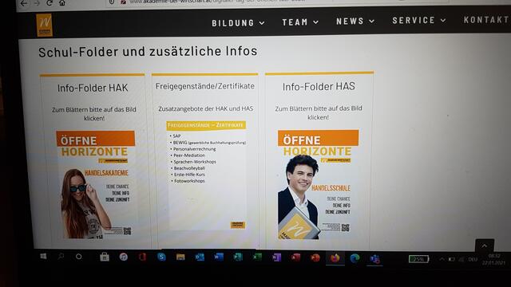The width and height of the screenshot is (511, 287).
Task: Go forward in browser history
Action: click(x=37, y=3)
